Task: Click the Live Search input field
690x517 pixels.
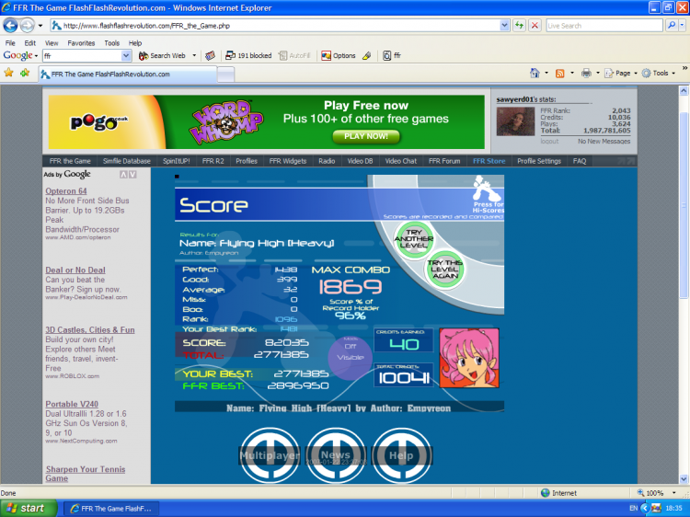Action: pyautogui.click(x=604, y=26)
